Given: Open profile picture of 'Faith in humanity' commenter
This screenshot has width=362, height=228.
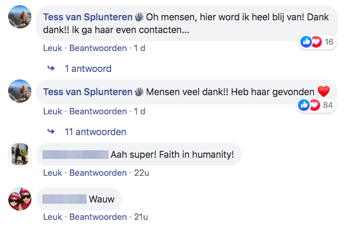Looking at the screenshot, I should [20, 154].
